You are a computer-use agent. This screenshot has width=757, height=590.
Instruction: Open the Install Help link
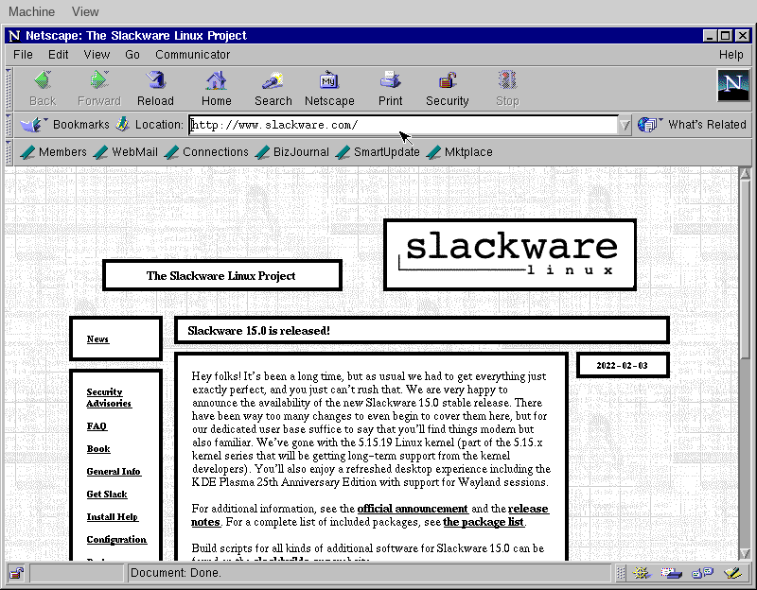click(112, 516)
